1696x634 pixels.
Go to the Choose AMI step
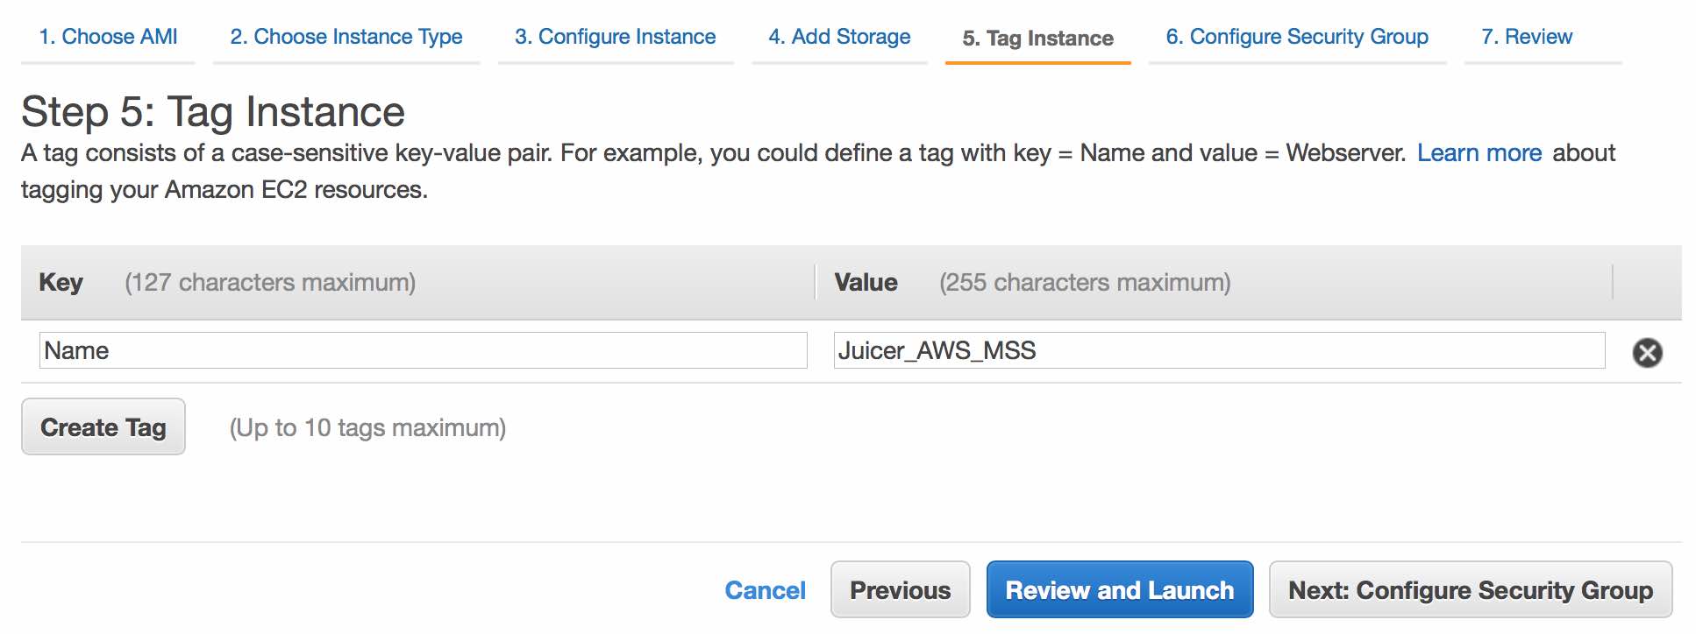[108, 37]
